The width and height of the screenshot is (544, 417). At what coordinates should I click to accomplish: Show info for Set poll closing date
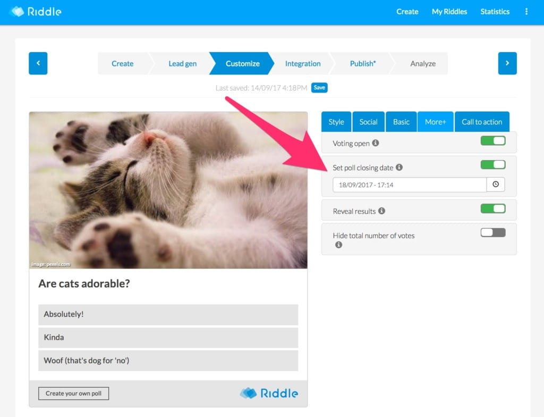tap(399, 167)
